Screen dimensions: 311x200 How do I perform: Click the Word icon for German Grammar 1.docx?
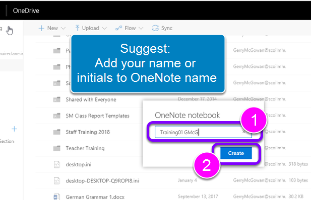(x=57, y=197)
